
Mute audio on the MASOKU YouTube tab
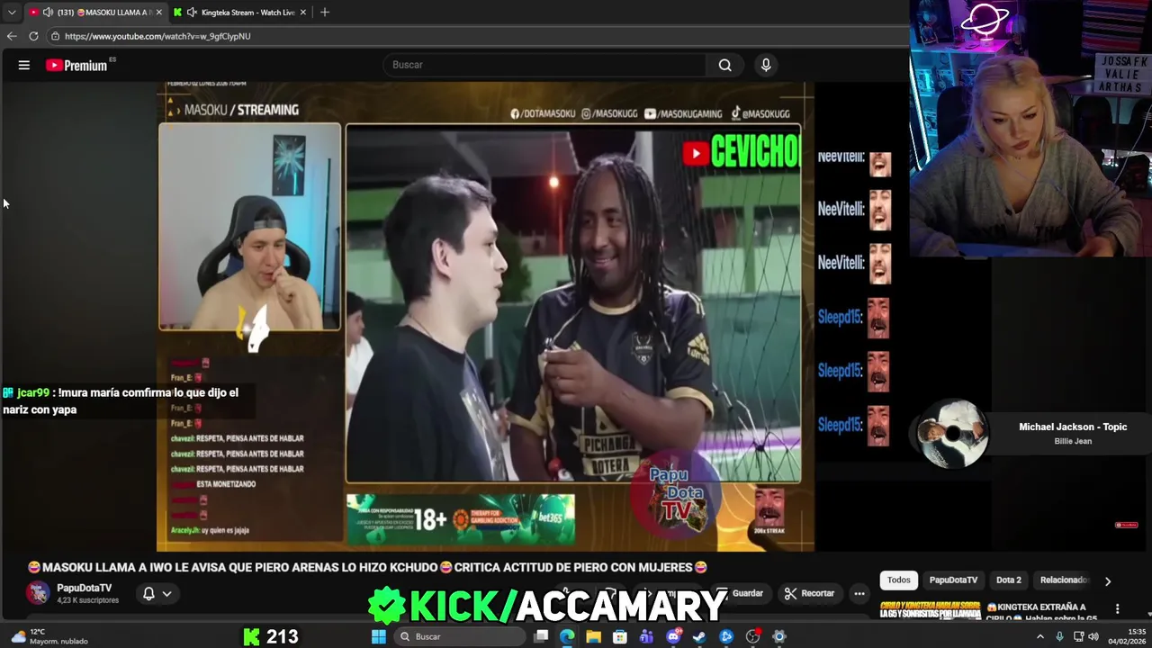(x=47, y=13)
